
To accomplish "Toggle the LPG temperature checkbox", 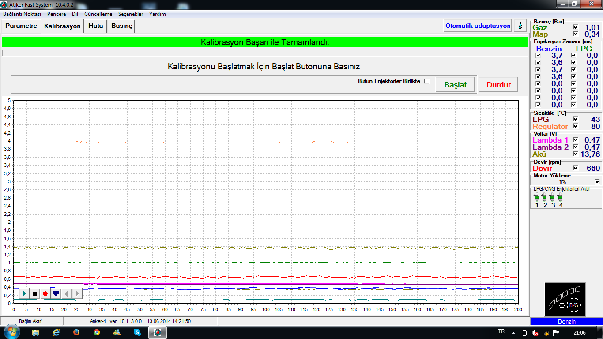I will 575,119.
